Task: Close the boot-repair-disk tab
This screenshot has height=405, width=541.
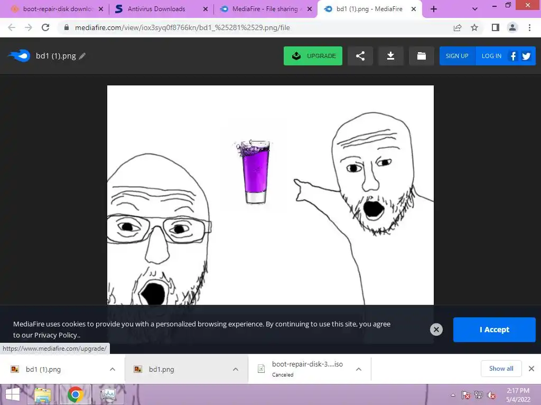Action: [101, 9]
